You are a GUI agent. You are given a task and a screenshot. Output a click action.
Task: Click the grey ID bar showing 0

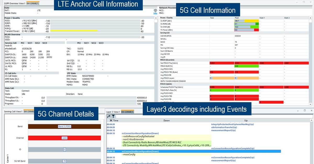click(x=64, y=149)
